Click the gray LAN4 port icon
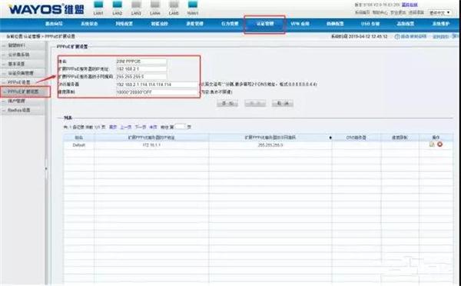461x286 pixels. point(155,5)
